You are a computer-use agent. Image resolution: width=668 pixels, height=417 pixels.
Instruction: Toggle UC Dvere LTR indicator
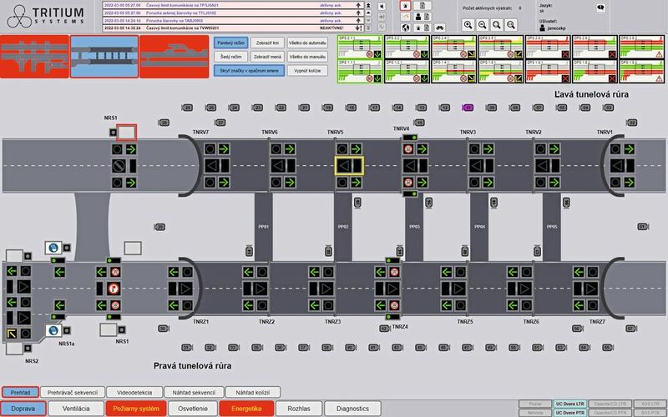[x=570, y=404]
